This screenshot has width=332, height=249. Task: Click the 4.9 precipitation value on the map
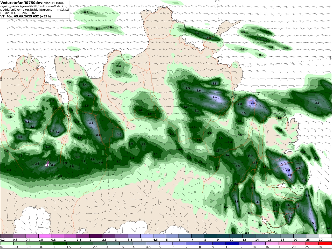pos(316,230)
